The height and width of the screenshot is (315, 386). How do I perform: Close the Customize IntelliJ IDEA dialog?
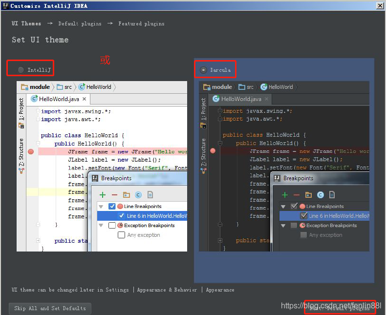pyautogui.click(x=380, y=6)
